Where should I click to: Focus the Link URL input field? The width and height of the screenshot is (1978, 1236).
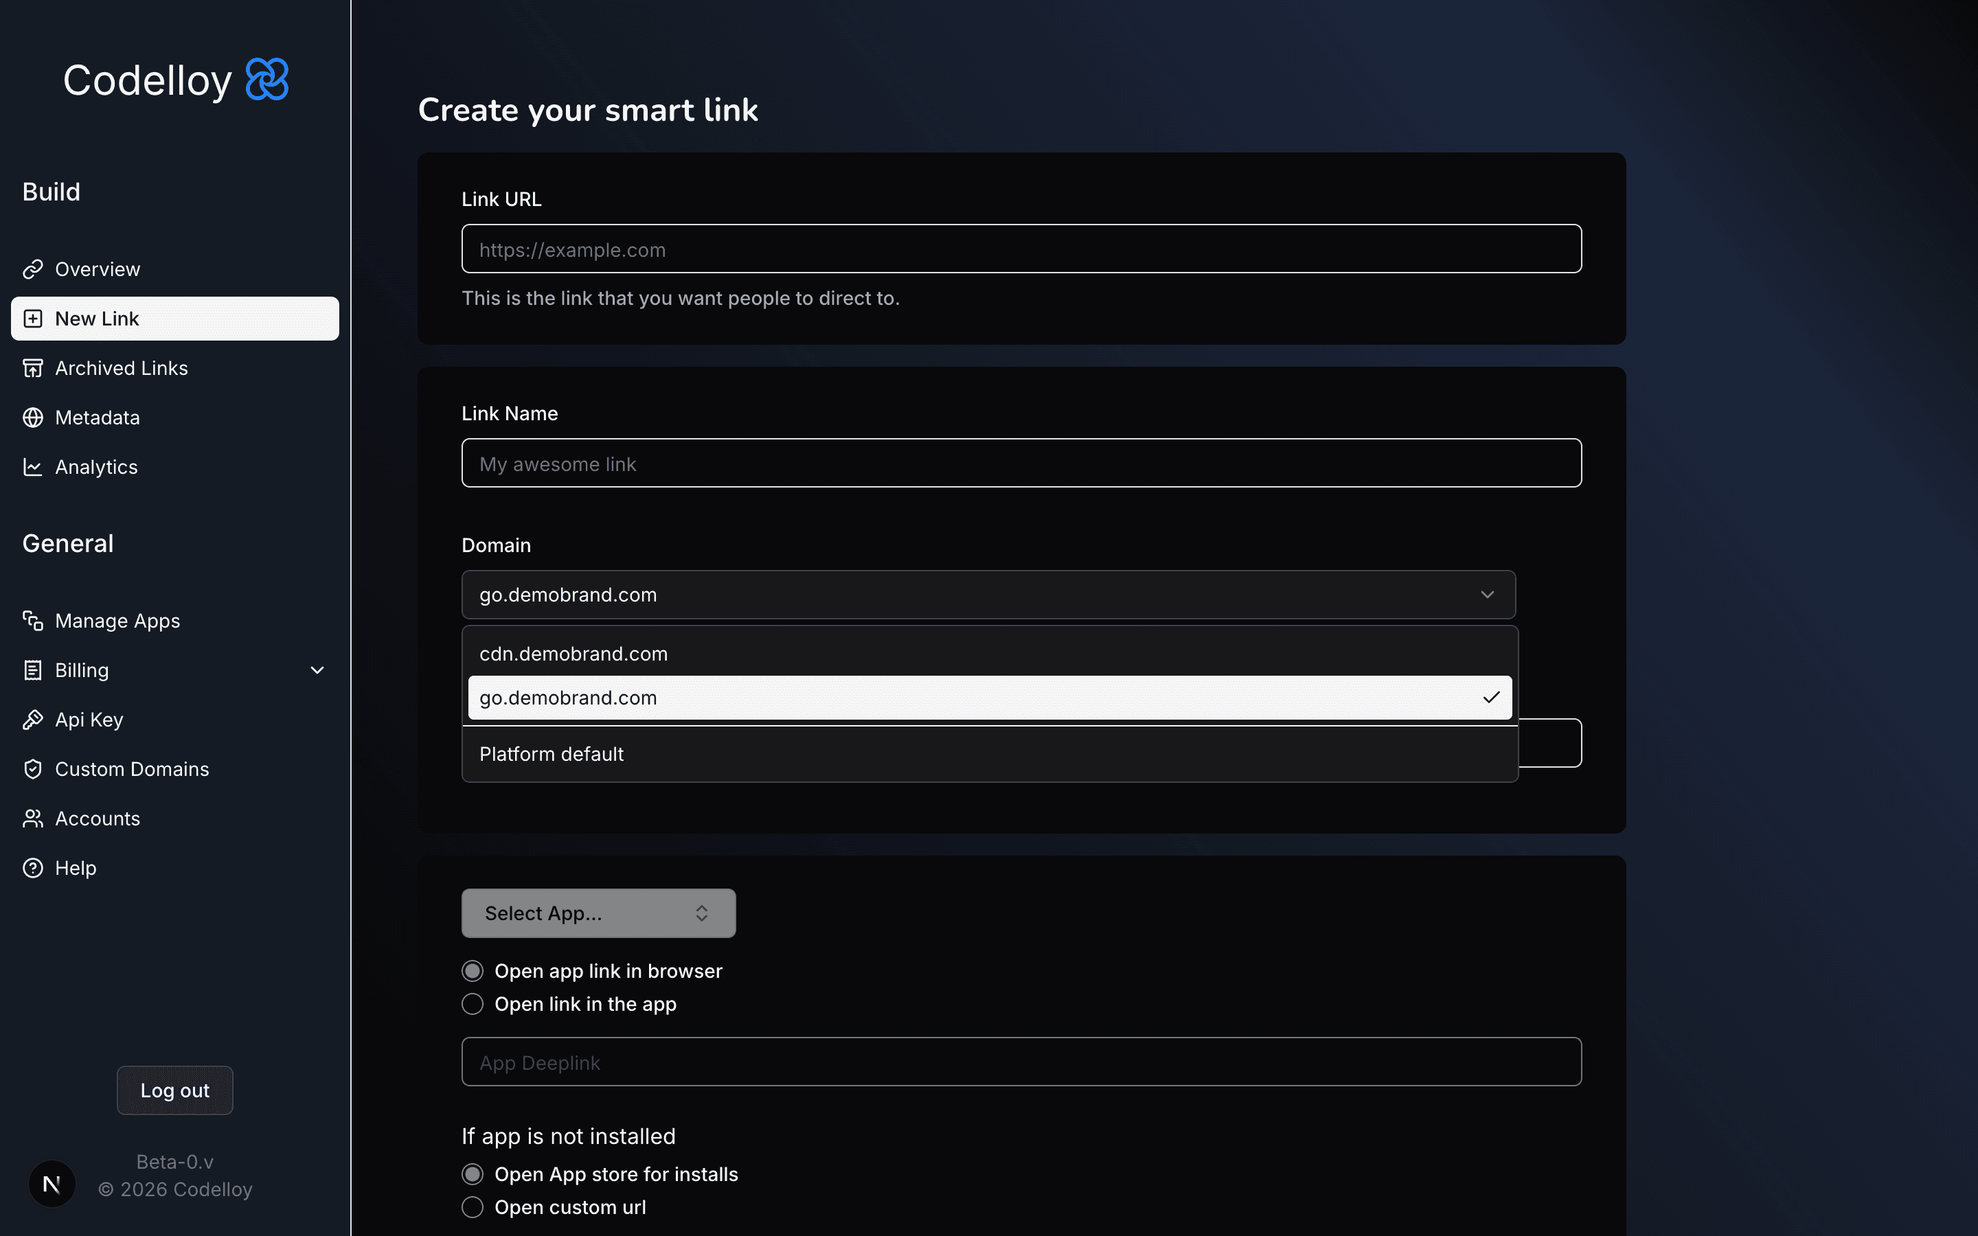1021,249
